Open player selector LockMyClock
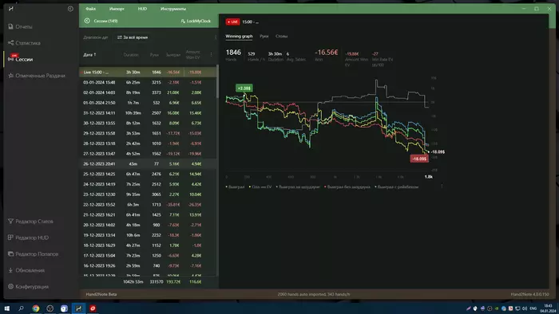Image resolution: width=559 pixels, height=314 pixels. tap(196, 21)
